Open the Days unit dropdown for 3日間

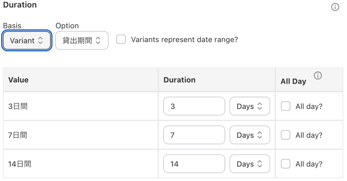pyautogui.click(x=250, y=106)
